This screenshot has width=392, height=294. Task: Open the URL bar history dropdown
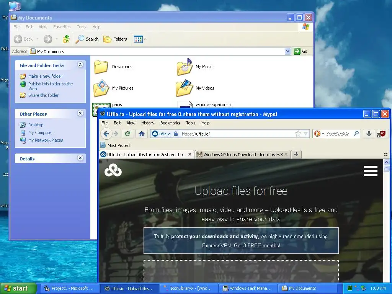[305, 134]
